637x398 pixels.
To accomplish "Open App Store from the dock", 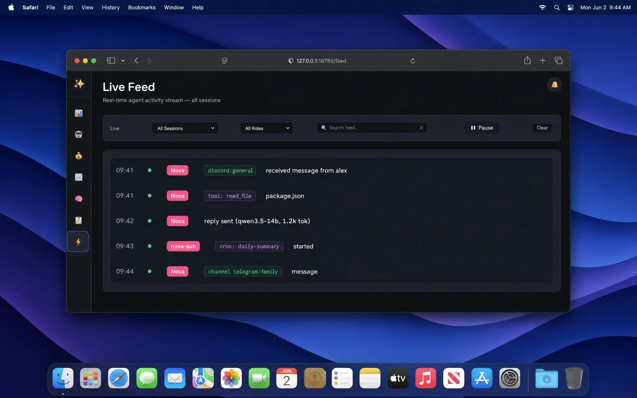I will point(482,378).
